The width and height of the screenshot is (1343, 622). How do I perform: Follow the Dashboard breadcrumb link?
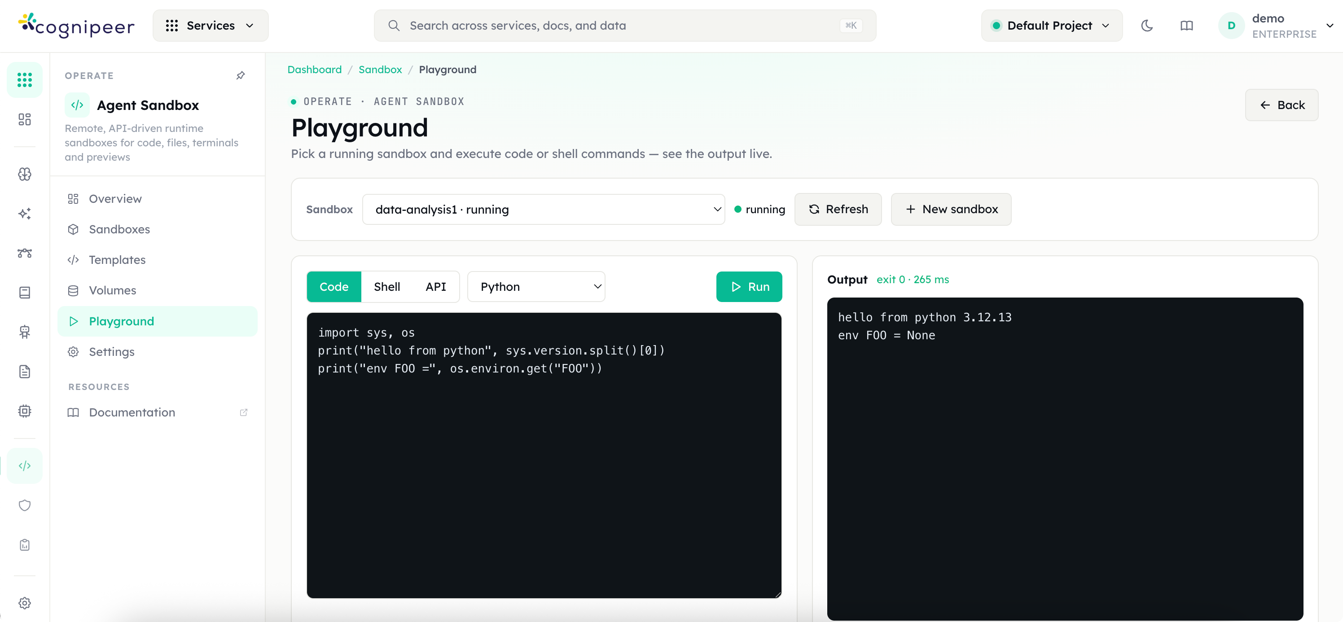[x=314, y=70]
